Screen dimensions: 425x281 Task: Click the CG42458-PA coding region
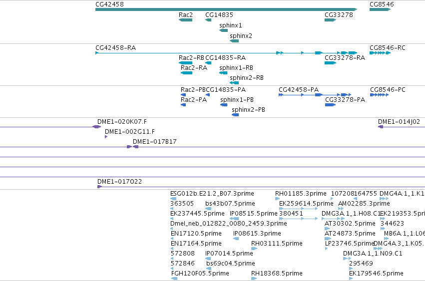[315, 95]
